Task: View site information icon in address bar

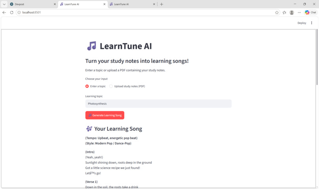Action: pos(19,12)
